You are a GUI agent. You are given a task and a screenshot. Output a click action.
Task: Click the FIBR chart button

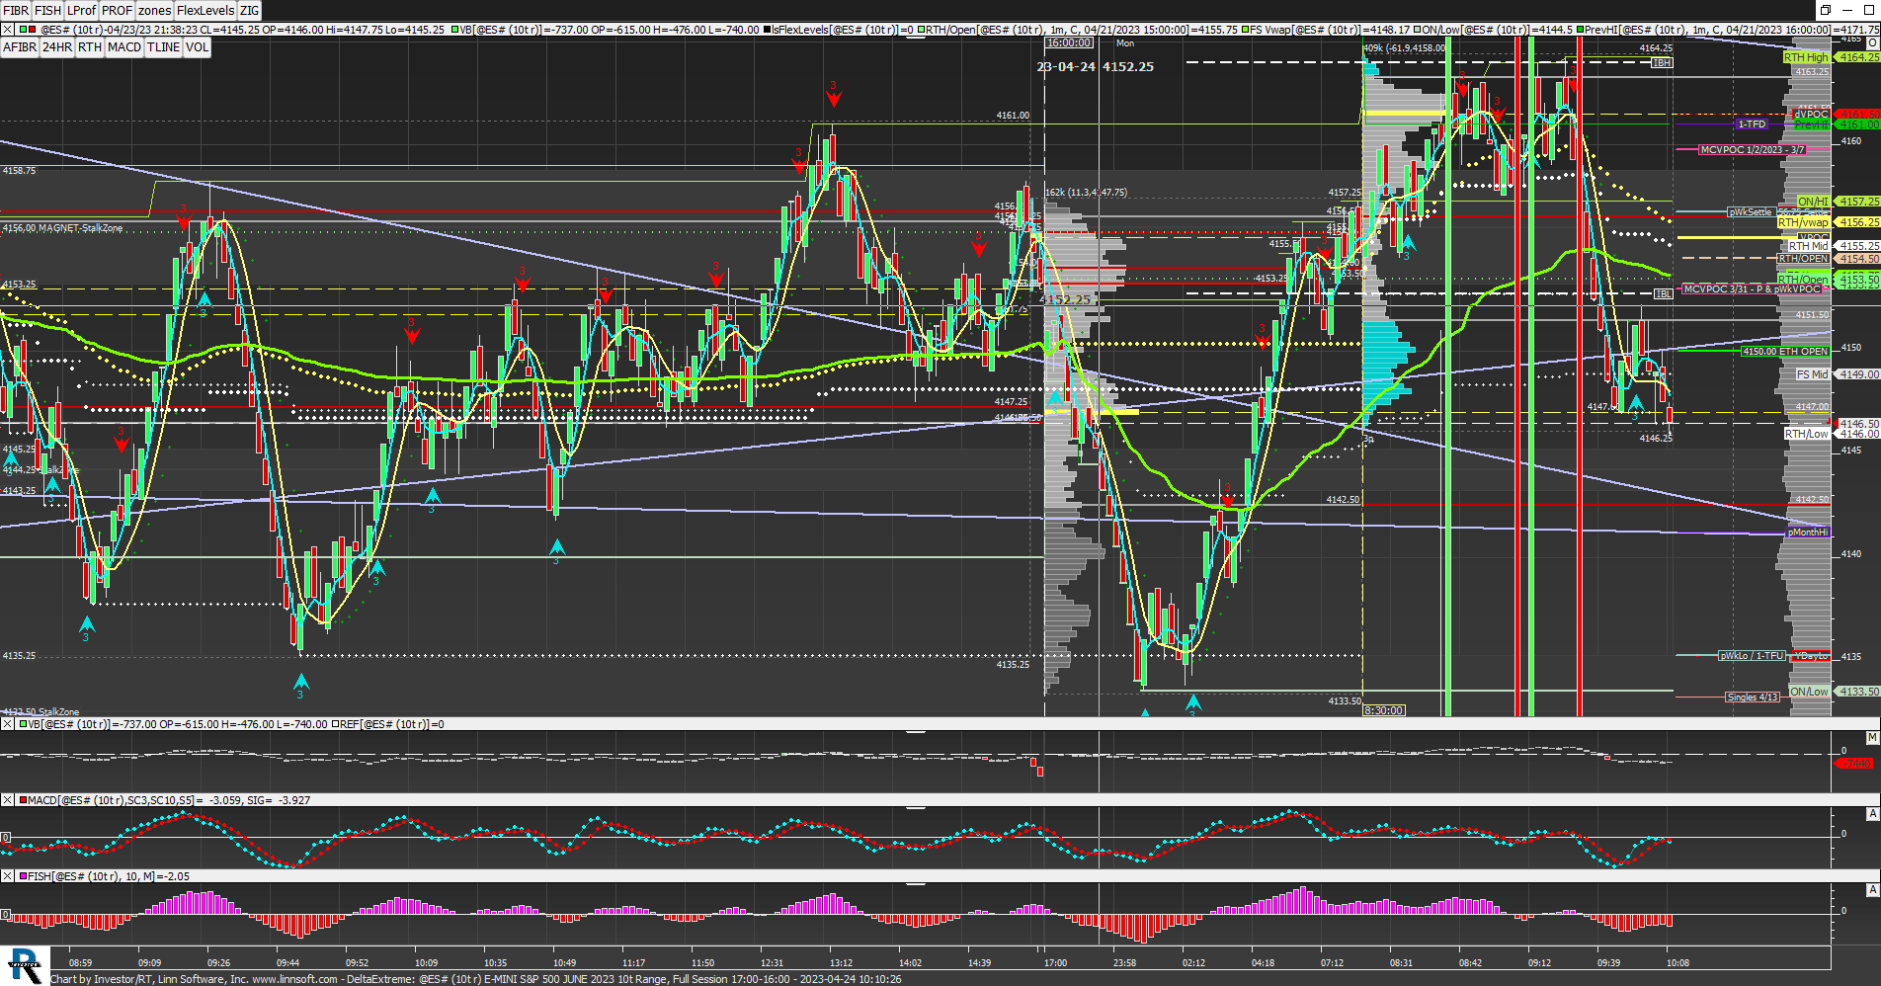(16, 10)
